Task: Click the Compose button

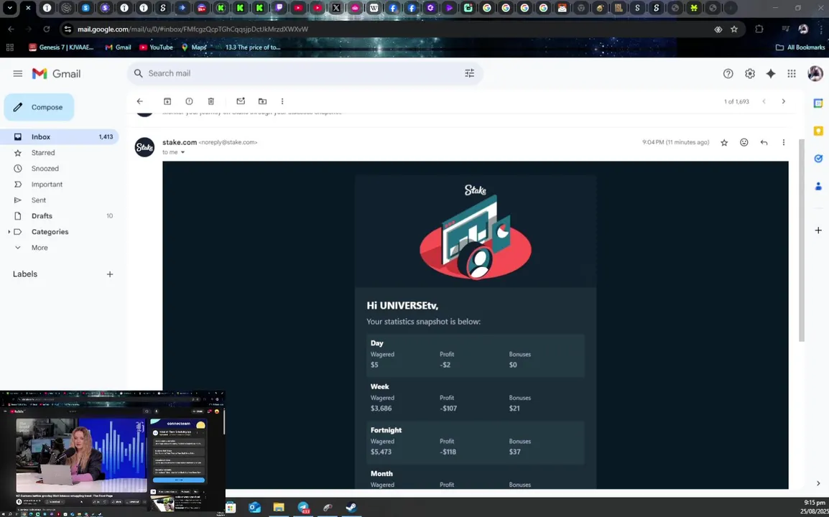Action: pyautogui.click(x=39, y=107)
